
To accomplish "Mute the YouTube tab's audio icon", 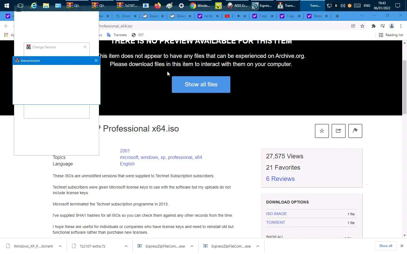I will (x=239, y=16).
